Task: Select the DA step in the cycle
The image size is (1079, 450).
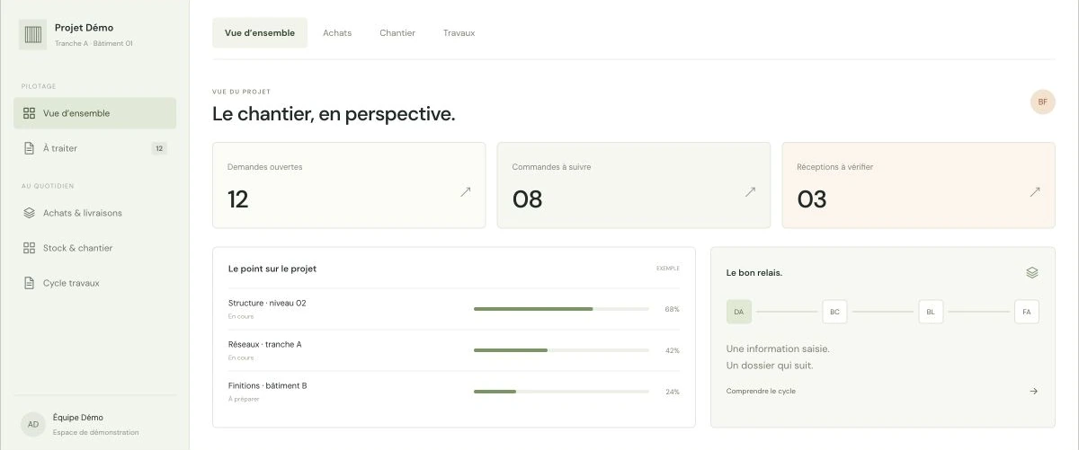Action: coord(739,312)
